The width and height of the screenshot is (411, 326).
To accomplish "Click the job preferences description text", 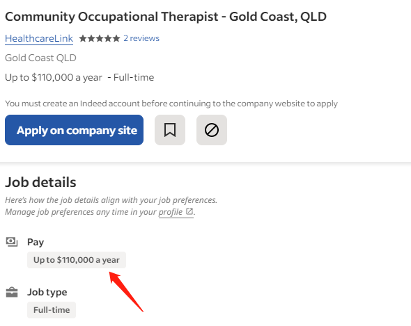I will coord(111,206).
